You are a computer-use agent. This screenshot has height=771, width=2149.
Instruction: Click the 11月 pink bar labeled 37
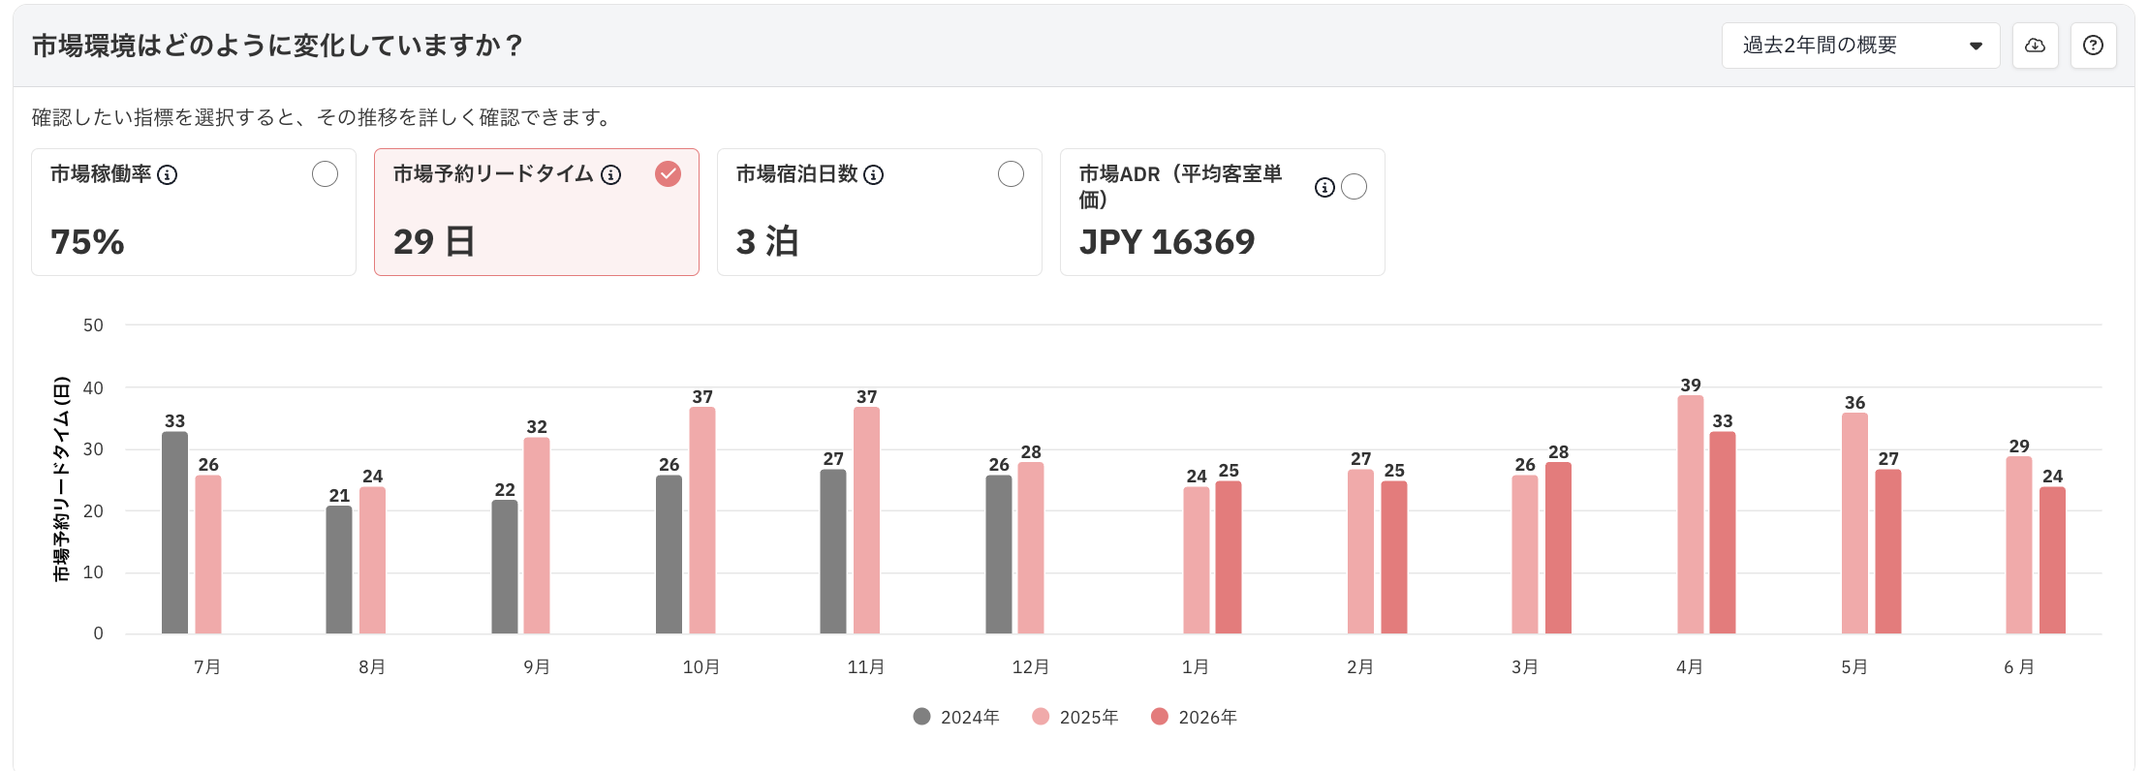click(x=867, y=520)
